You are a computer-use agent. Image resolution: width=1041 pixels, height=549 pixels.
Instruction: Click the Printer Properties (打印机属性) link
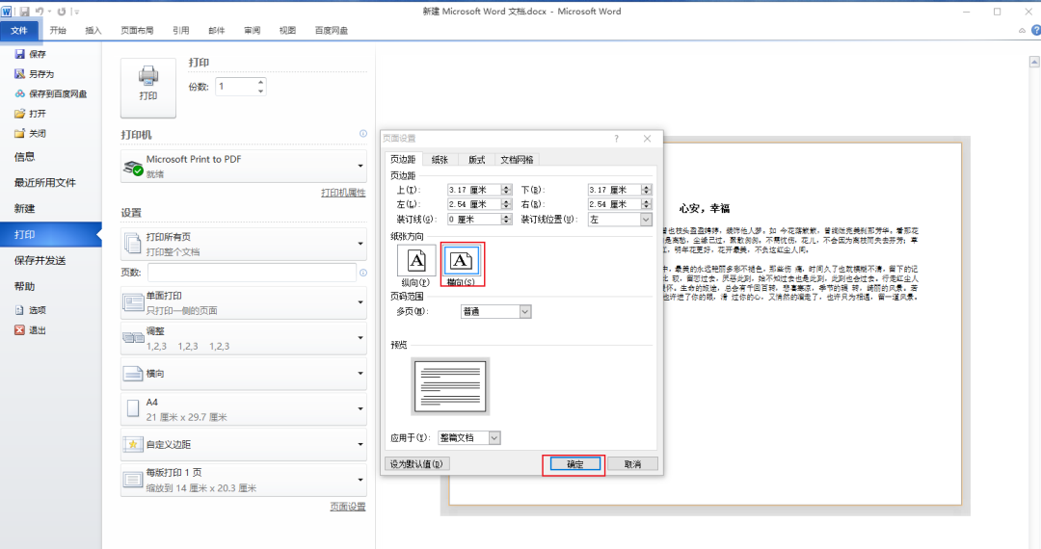coord(343,193)
